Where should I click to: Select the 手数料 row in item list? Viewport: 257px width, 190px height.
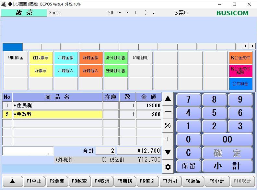click(x=57, y=114)
